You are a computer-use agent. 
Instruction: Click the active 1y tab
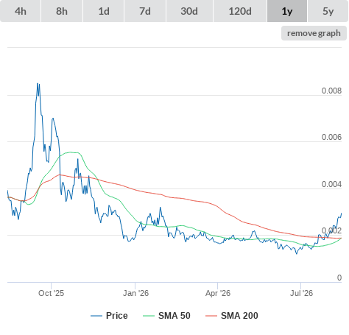tap(287, 11)
